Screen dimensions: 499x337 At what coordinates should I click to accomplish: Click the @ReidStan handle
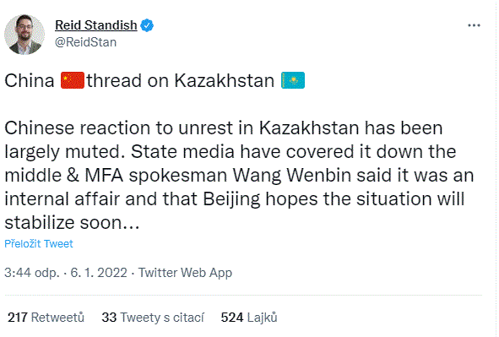[85, 42]
